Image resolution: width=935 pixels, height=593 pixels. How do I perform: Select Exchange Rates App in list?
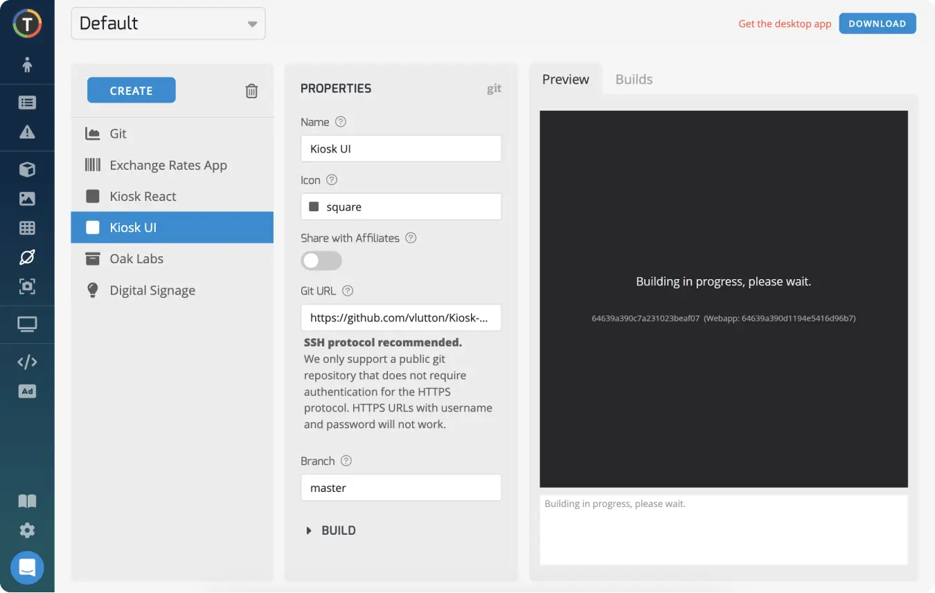pos(168,165)
